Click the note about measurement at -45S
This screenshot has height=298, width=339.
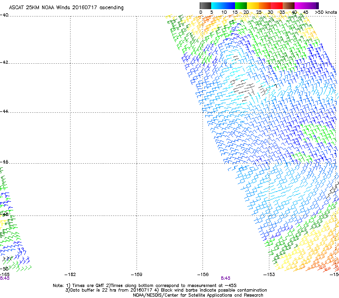pos(171,286)
